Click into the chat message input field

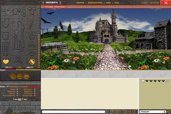coord(74,112)
